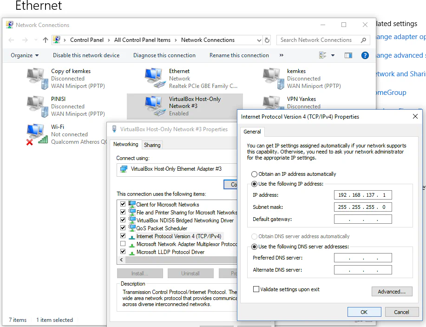Open the view options dropdown arrow
This screenshot has height=327, width=426.
click(333, 55)
